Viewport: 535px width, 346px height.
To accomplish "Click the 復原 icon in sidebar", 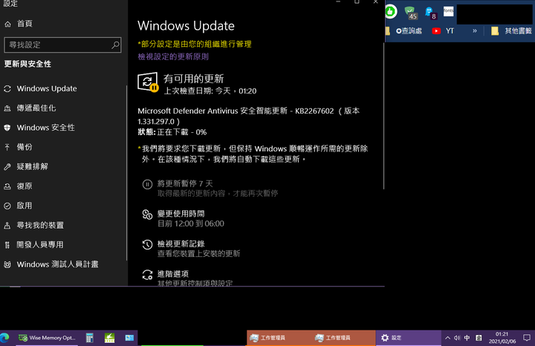I will point(7,186).
